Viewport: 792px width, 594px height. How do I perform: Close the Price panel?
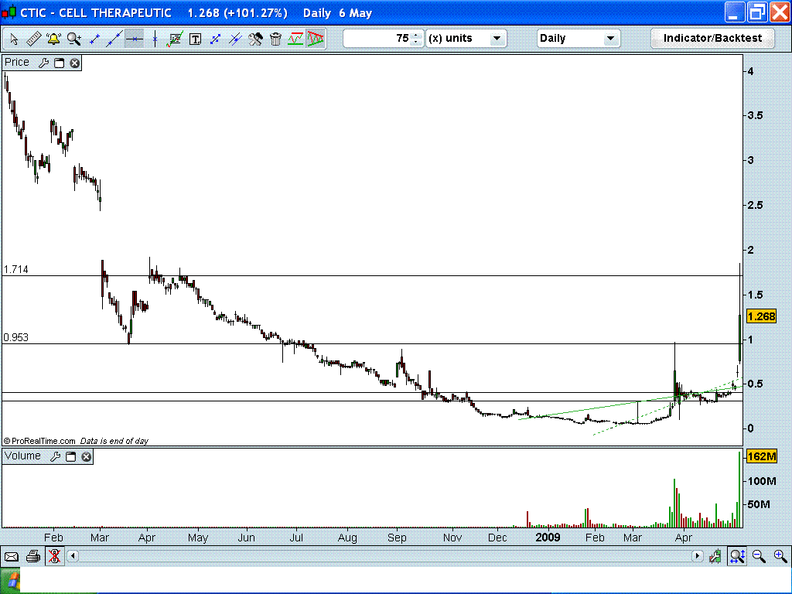[x=75, y=63]
